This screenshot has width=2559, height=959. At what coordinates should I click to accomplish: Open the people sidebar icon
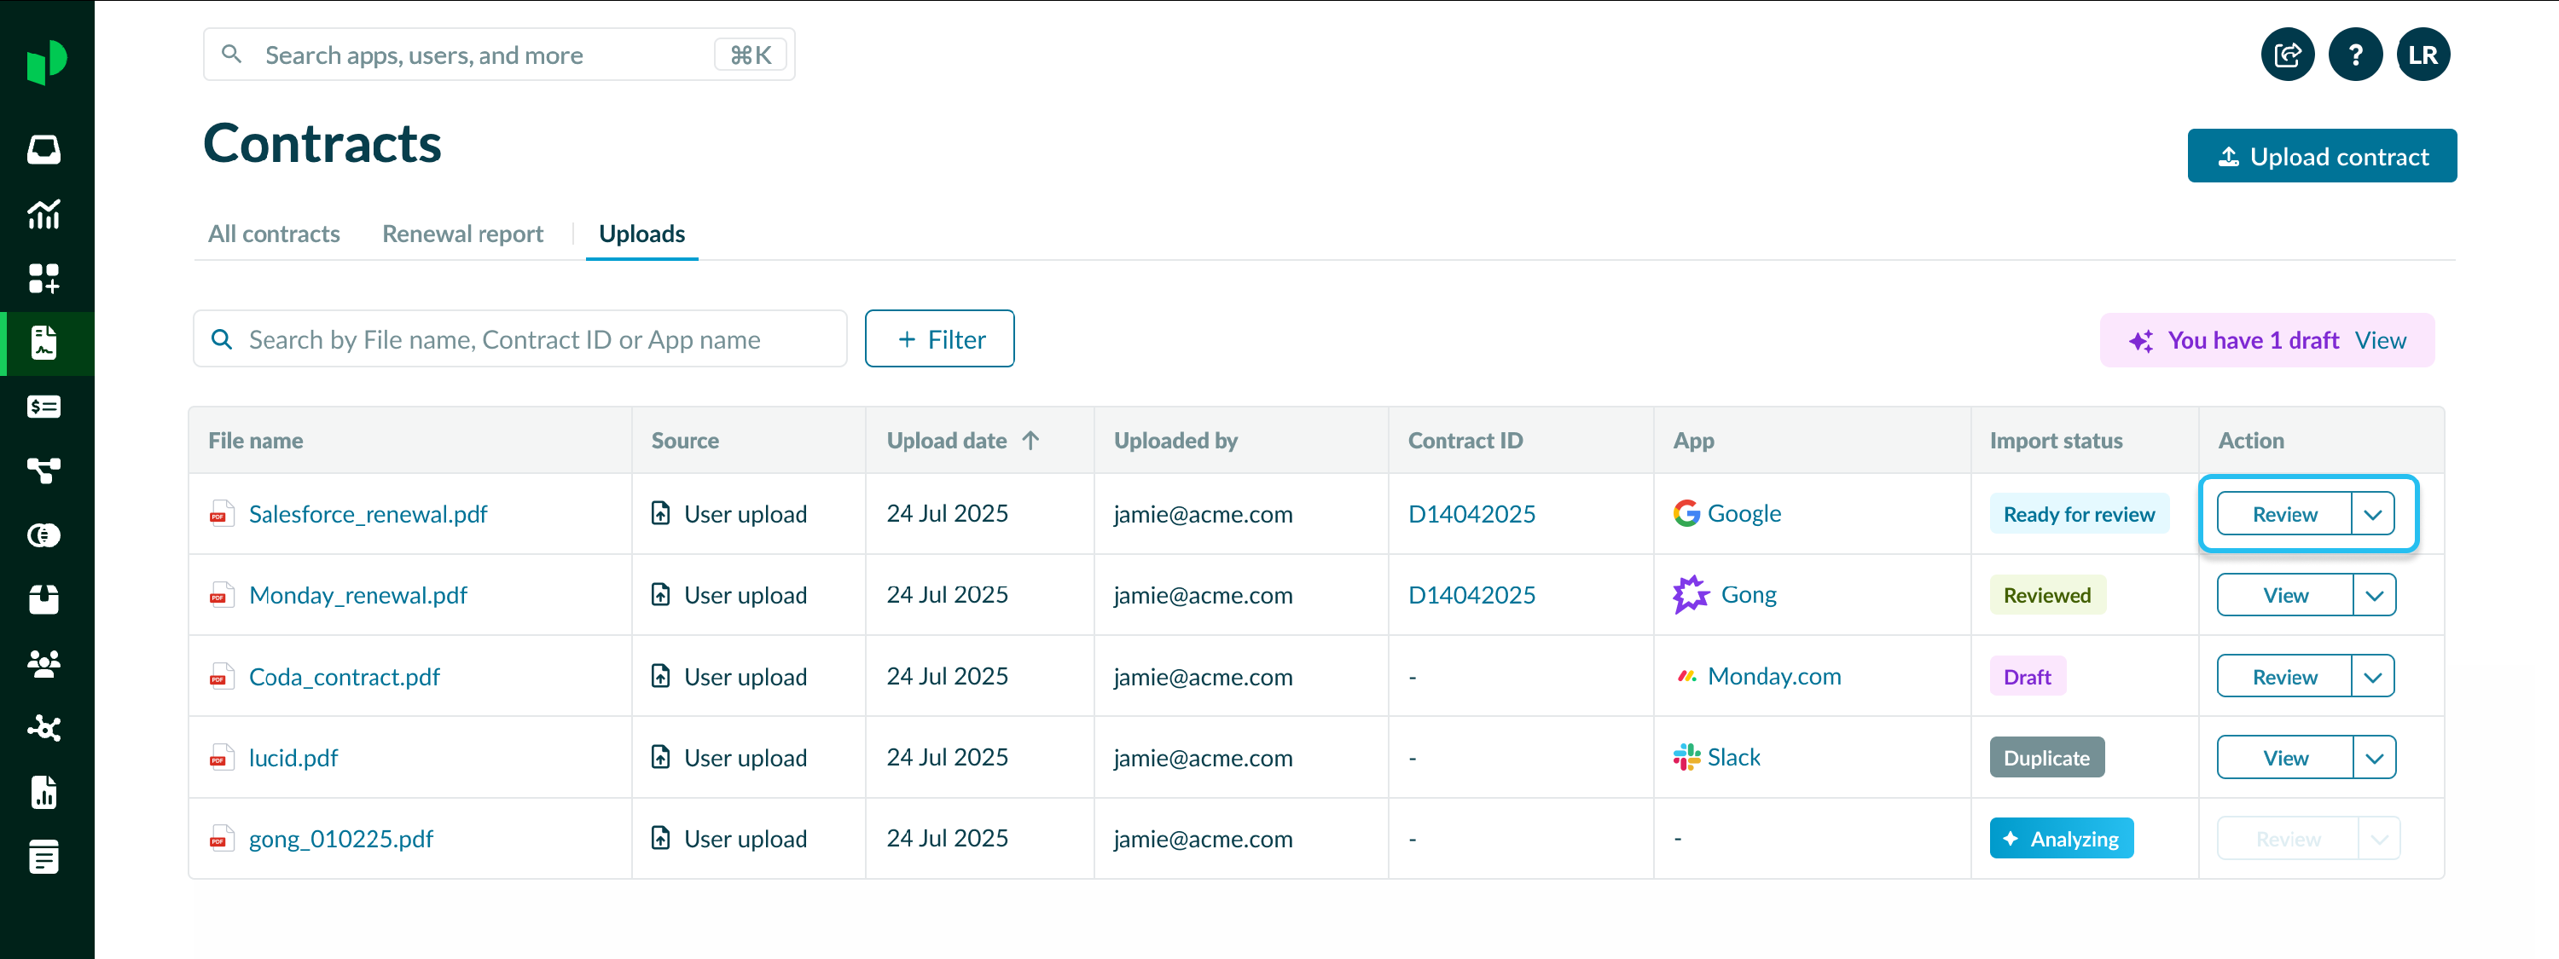(x=44, y=663)
